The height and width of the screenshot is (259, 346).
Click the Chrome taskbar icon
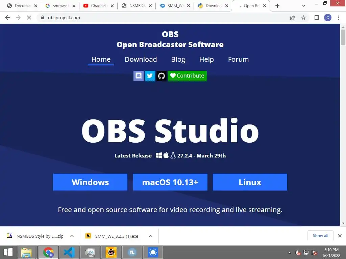point(48,252)
